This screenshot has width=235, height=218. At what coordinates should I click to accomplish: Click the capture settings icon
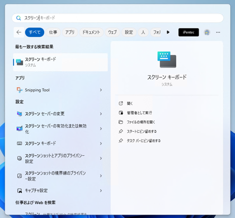click(20, 191)
